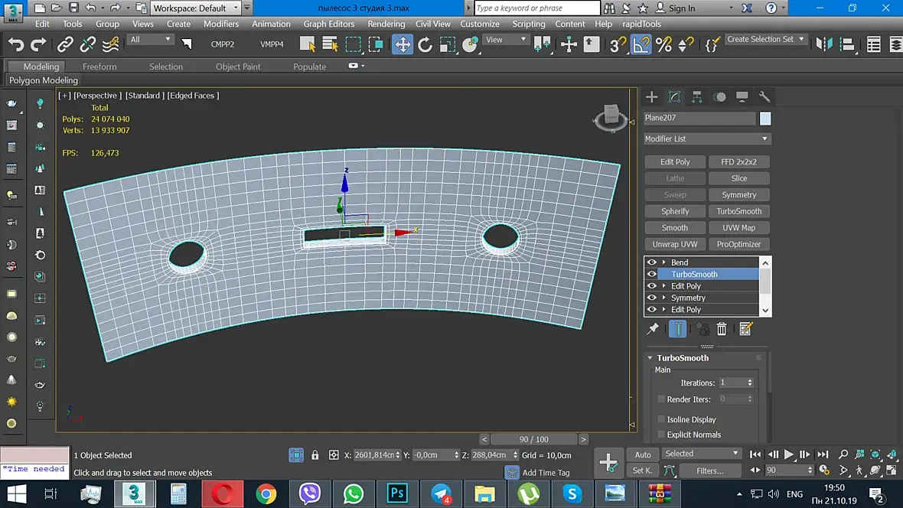Toggle Angle Snap in the main toolbar
Image resolution: width=903 pixels, height=508 pixels.
click(641, 44)
